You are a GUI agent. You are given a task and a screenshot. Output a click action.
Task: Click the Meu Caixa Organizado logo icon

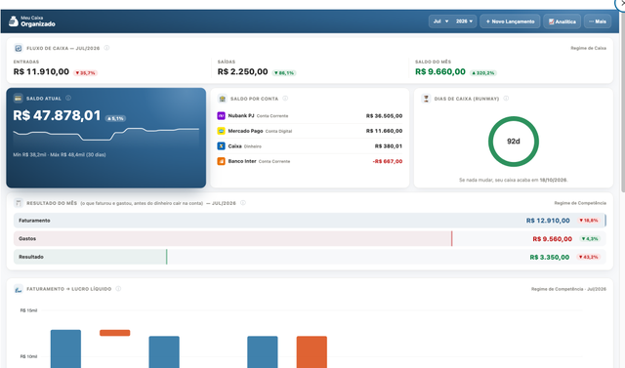(x=13, y=21)
